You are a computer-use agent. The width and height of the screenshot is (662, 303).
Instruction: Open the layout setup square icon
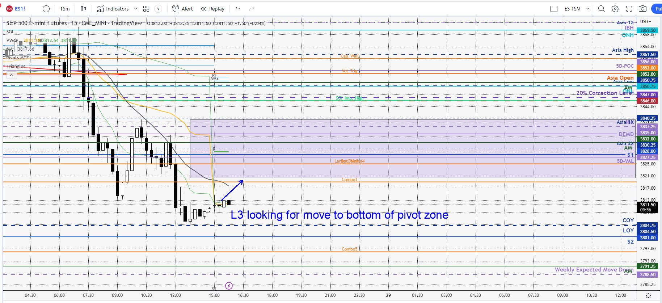coord(554,9)
